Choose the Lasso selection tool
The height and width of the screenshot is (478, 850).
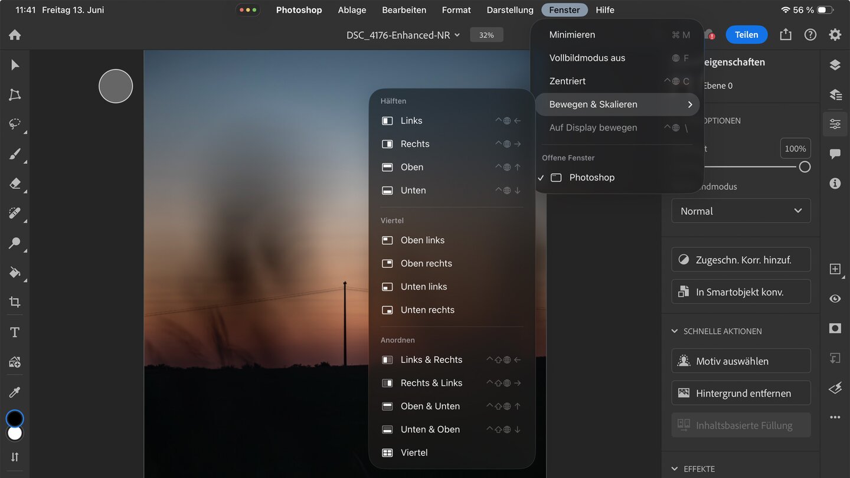click(x=15, y=124)
